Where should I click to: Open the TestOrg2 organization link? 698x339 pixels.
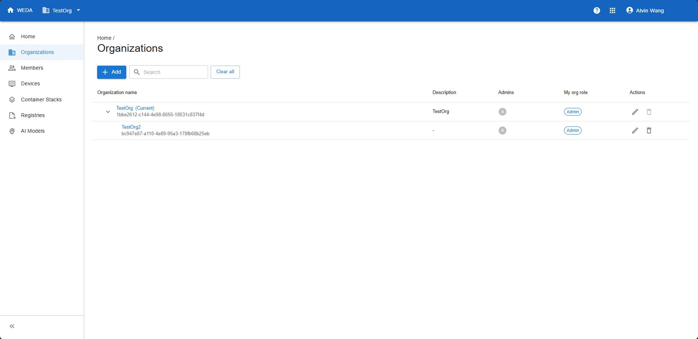click(131, 127)
